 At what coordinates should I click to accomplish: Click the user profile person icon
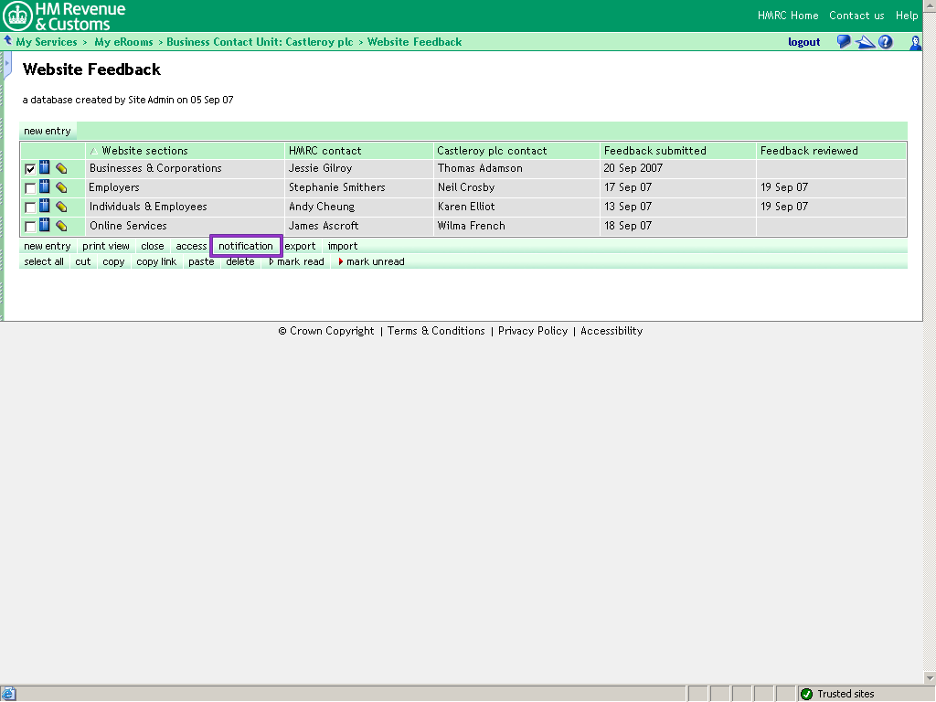click(915, 42)
